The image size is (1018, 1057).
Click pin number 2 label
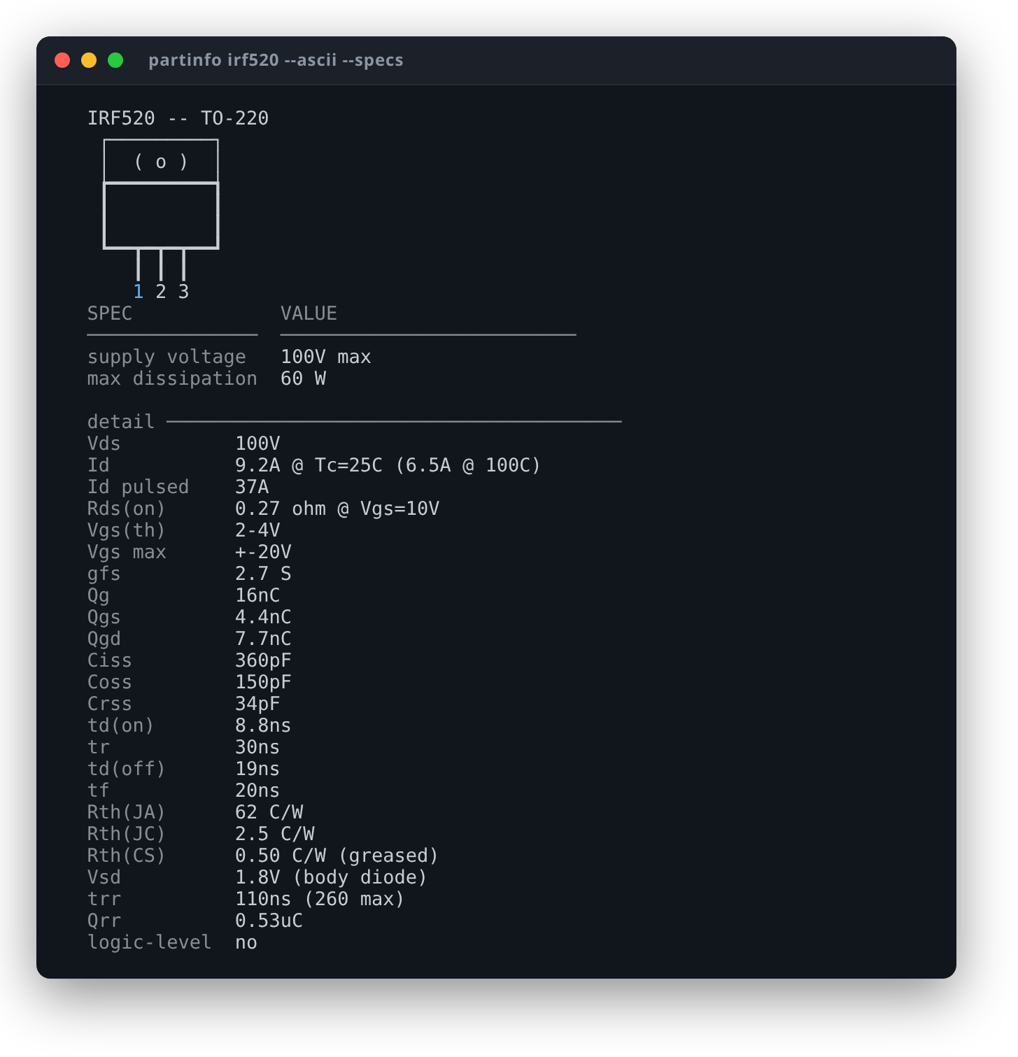(x=161, y=292)
